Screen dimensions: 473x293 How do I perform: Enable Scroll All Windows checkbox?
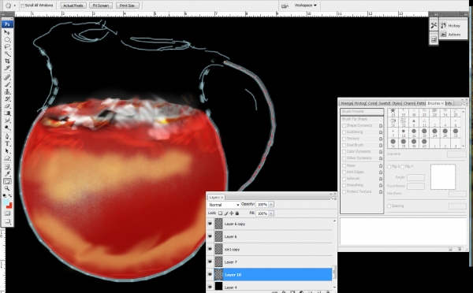click(x=23, y=6)
